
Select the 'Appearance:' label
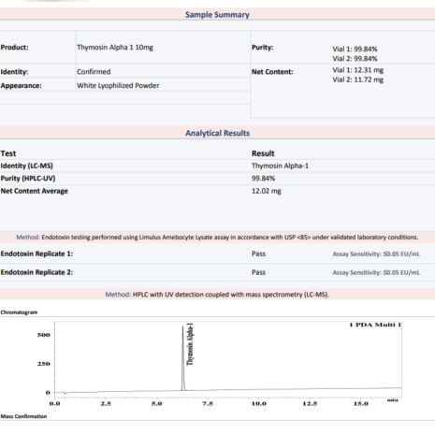[21, 86]
